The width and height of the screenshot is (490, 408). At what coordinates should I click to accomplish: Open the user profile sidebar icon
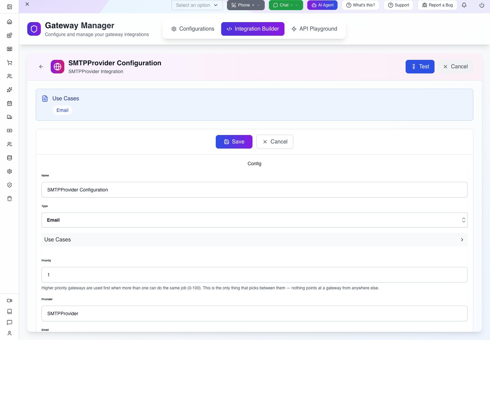10,333
